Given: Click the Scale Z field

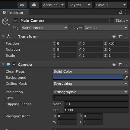Looking at the screenshot, I should click(x=118, y=55).
